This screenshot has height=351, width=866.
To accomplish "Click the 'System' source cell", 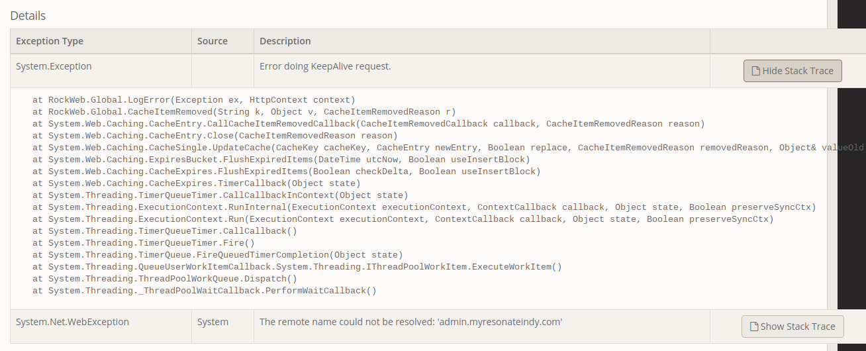I will point(213,322).
